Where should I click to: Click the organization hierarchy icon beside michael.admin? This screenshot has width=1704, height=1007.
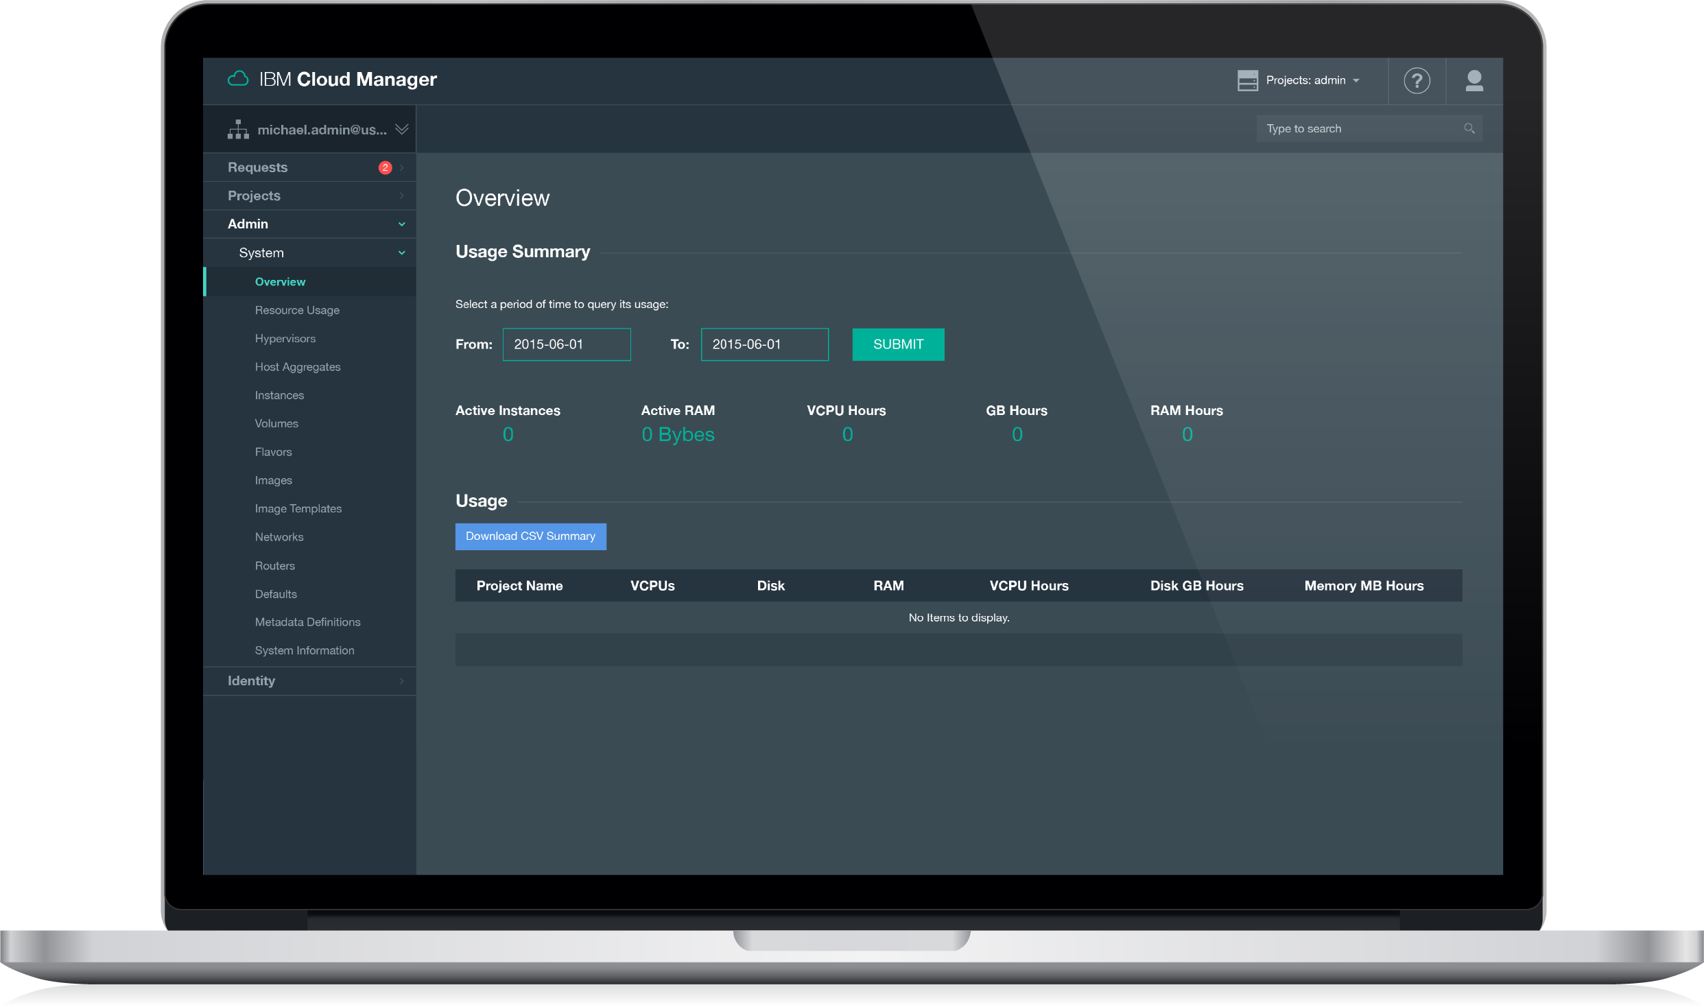tap(238, 130)
